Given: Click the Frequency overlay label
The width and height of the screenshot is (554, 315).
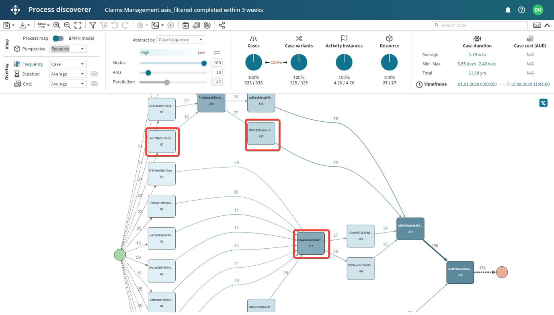Looking at the screenshot, I should [x=33, y=64].
